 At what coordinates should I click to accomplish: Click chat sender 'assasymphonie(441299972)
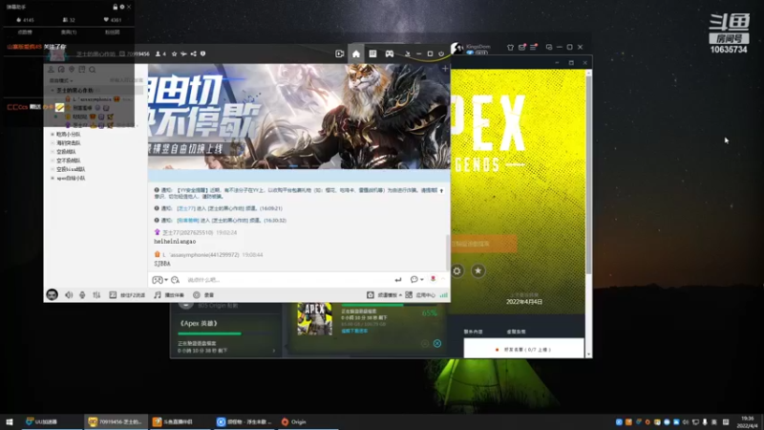[201, 254]
